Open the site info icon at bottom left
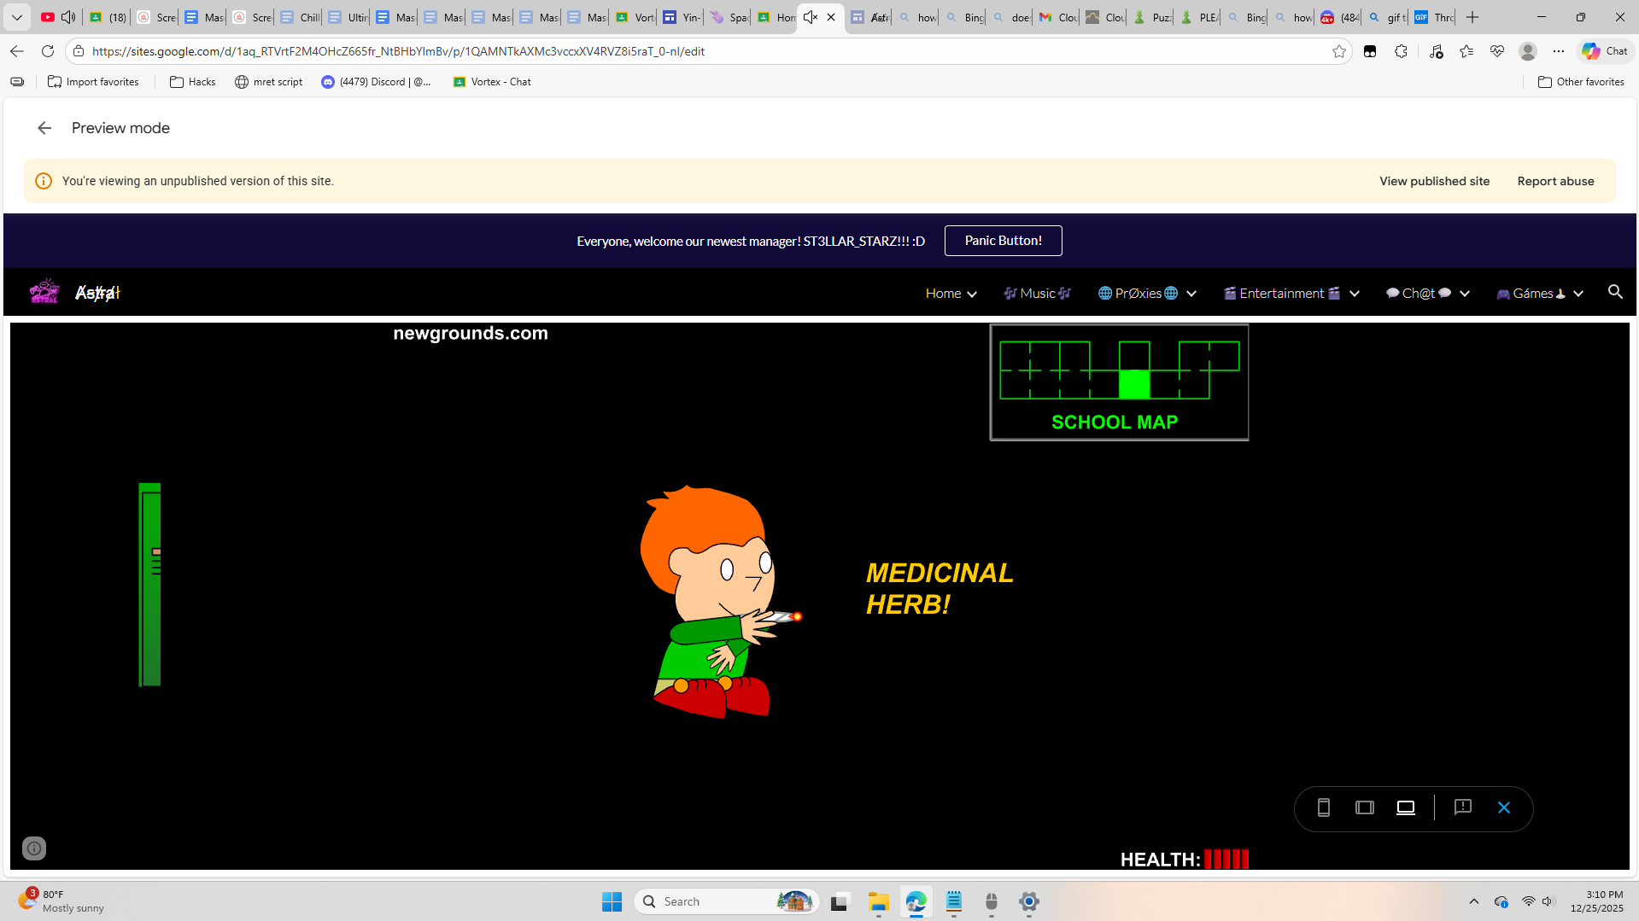Viewport: 1639px width, 921px height. (34, 848)
